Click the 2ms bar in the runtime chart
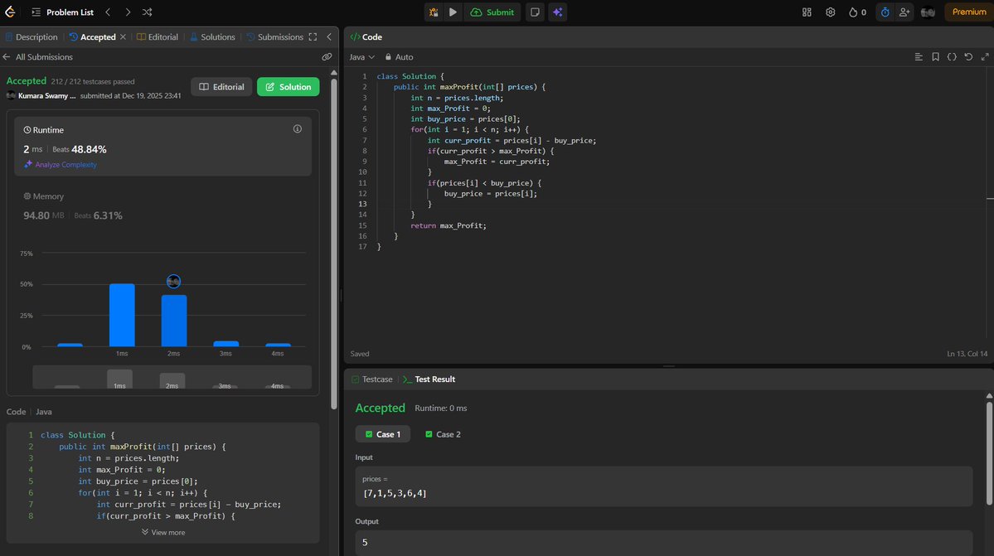Viewport: 994px width, 556px height. 173,319
